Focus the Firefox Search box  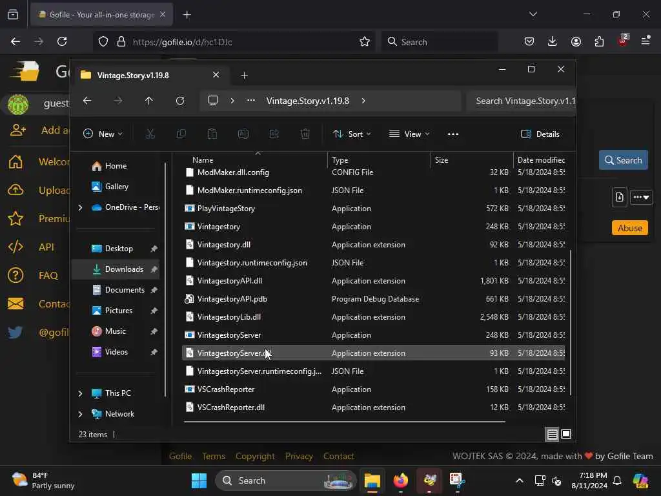tap(439, 42)
